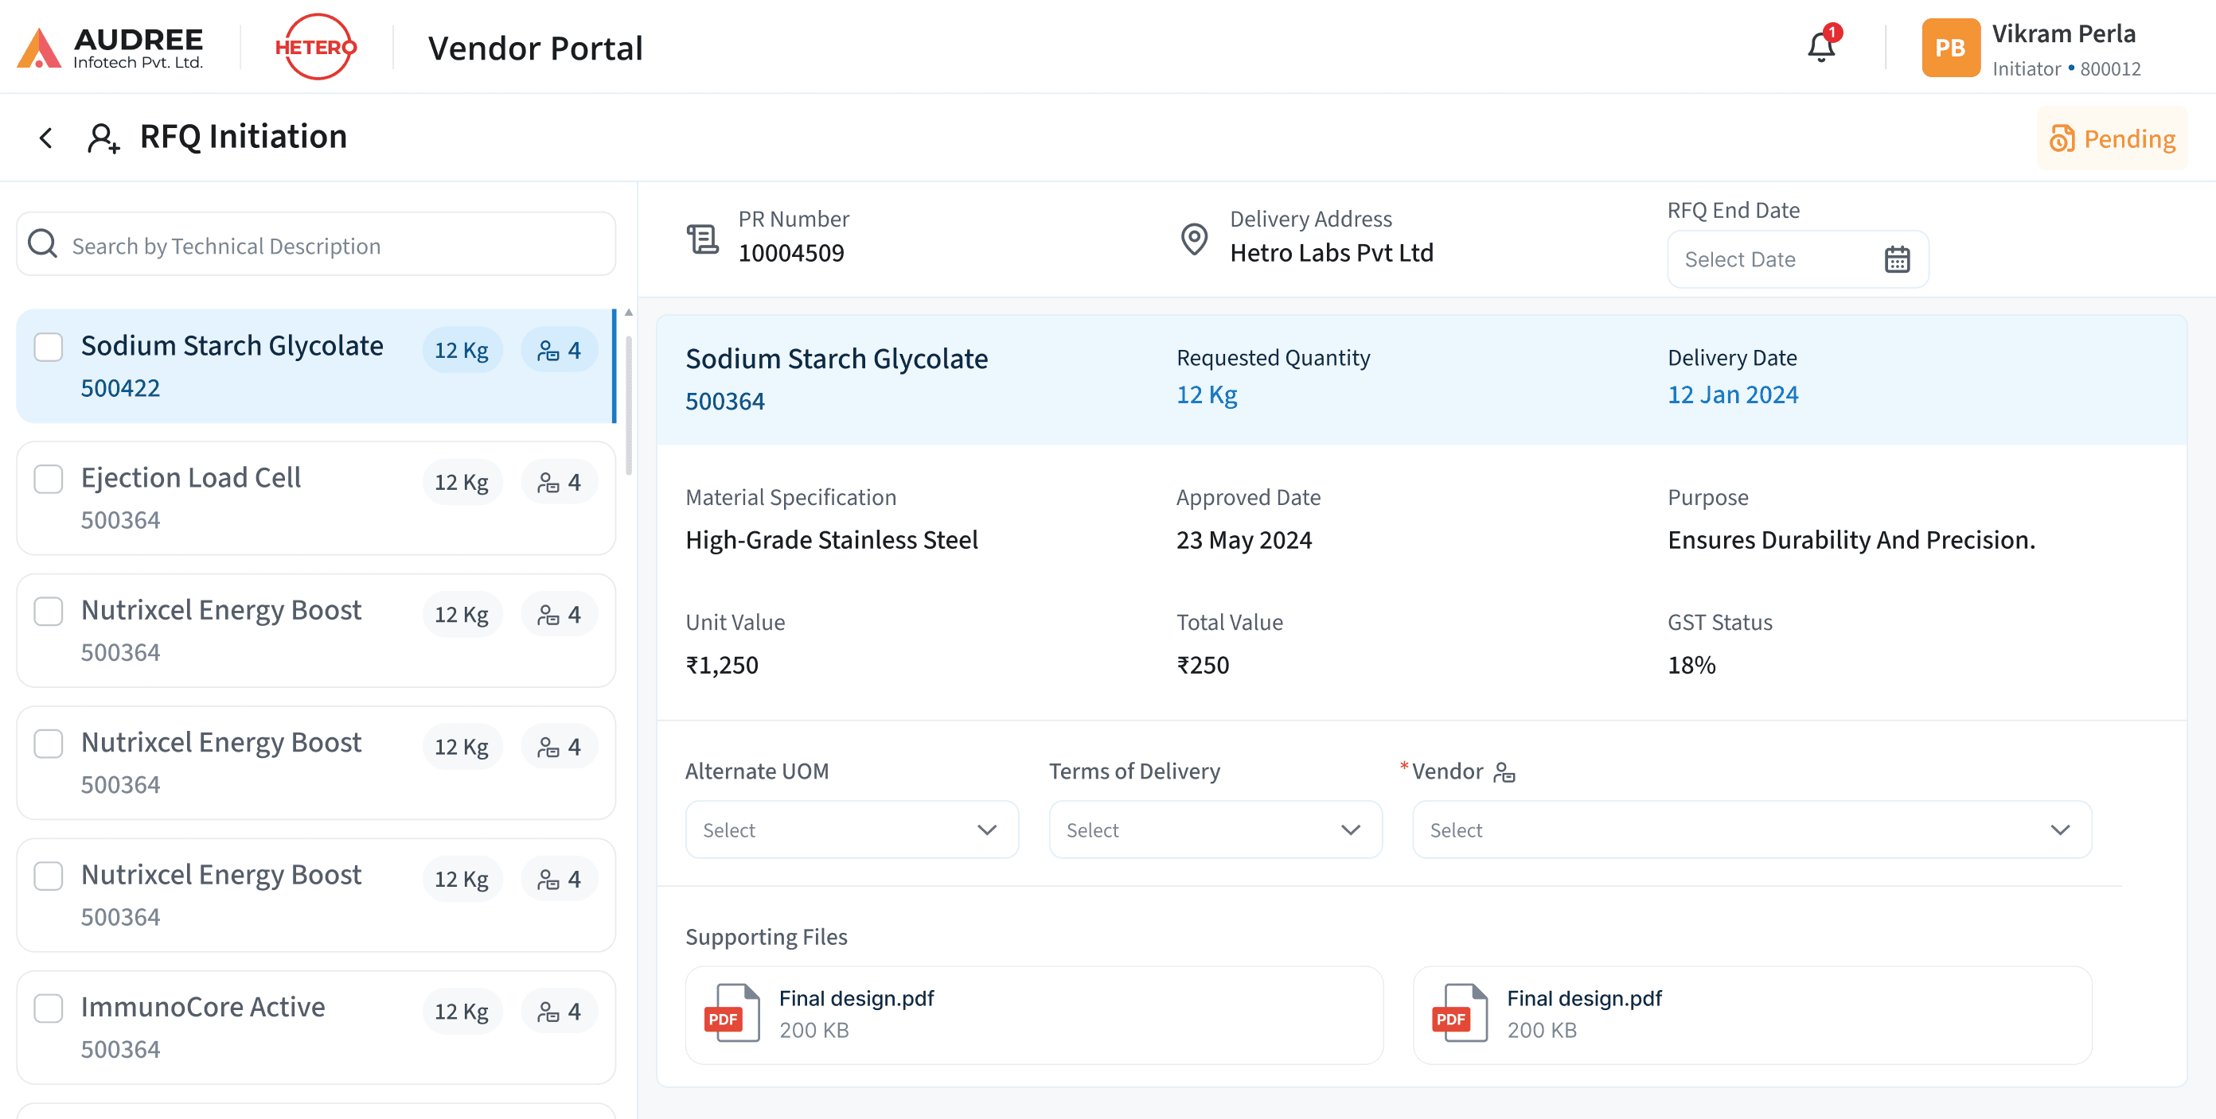The height and width of the screenshot is (1119, 2216).
Task: Open the Alternate UOM dropdown
Action: coord(851,830)
